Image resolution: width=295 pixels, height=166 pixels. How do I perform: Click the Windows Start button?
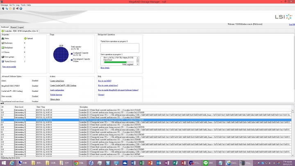[4, 163]
